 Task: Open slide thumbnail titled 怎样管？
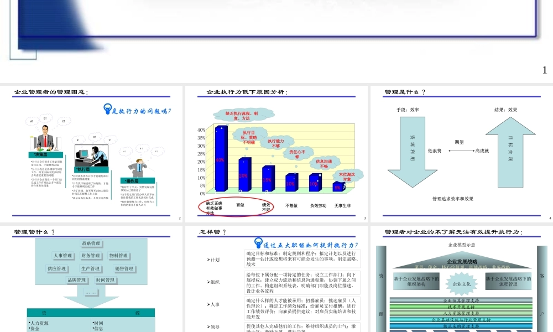pyautogui.click(x=276, y=279)
